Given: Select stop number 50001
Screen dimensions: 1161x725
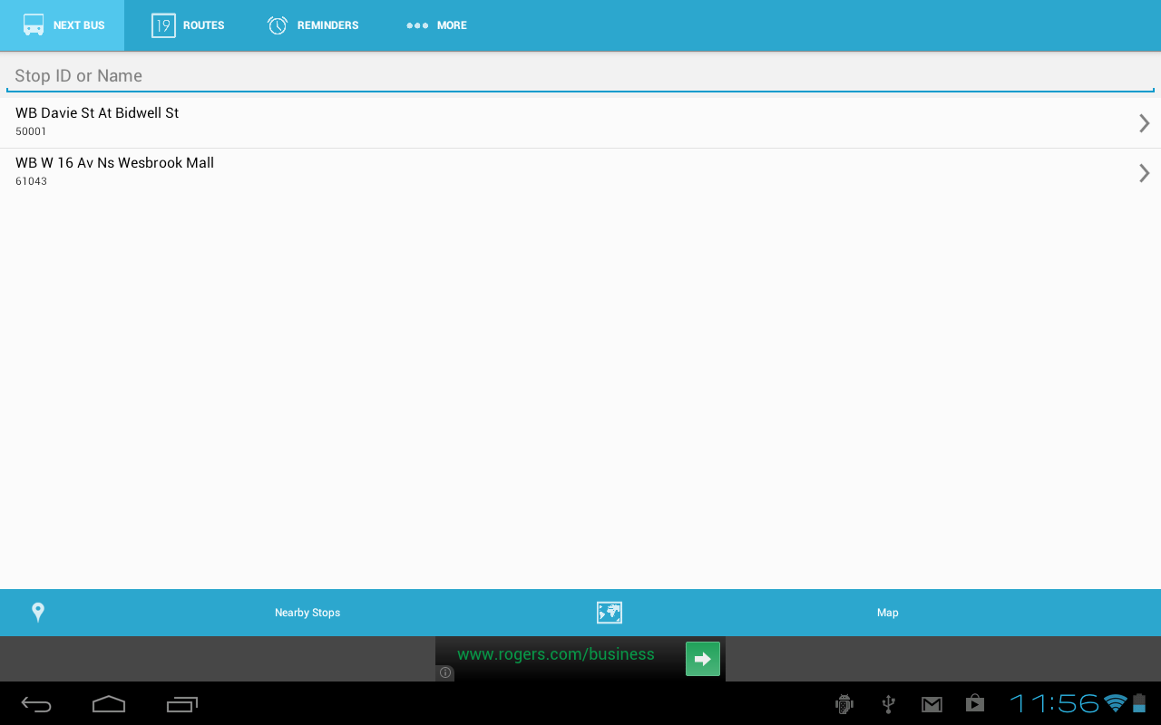Looking at the screenshot, I should coord(31,131).
